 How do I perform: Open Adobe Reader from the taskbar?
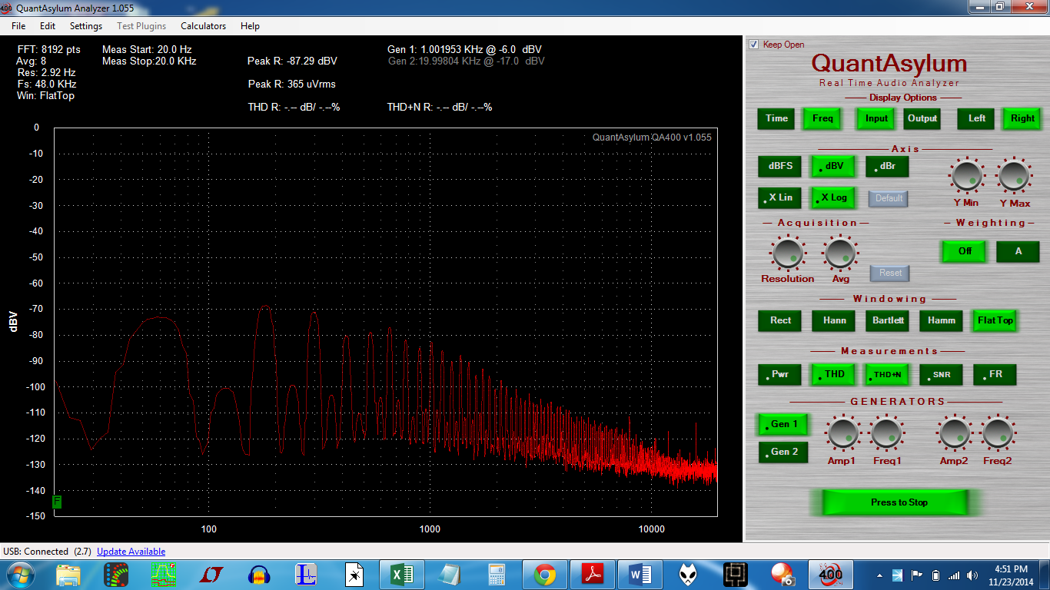593,574
